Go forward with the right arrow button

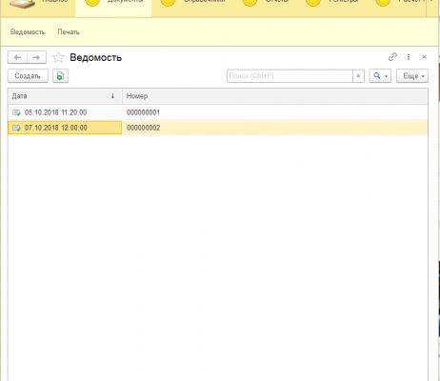click(36, 57)
